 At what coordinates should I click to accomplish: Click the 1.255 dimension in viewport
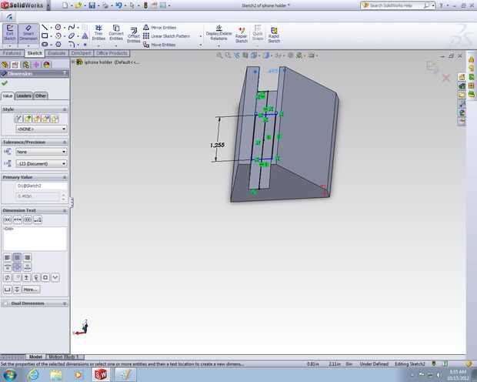tap(217, 145)
